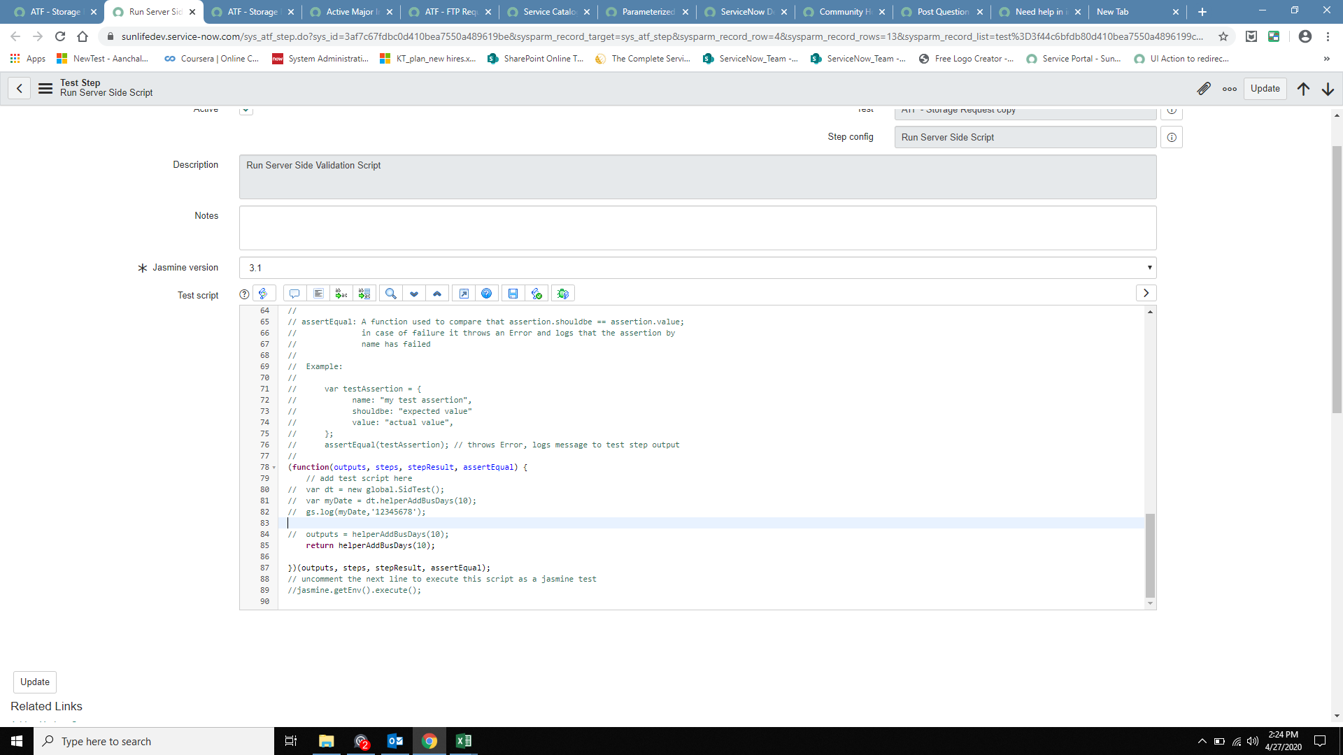Select the syntax check icon in Test script toolbar
This screenshot has height=755, width=1343.
tap(537, 293)
